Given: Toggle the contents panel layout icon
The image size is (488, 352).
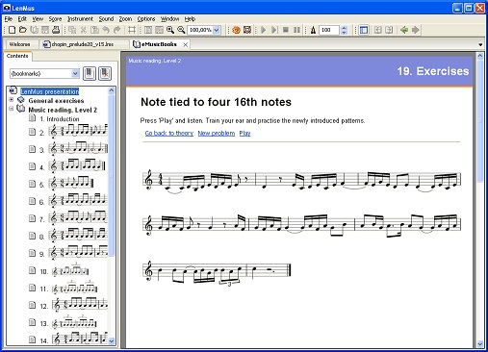Looking at the screenshot, I should pos(364,30).
